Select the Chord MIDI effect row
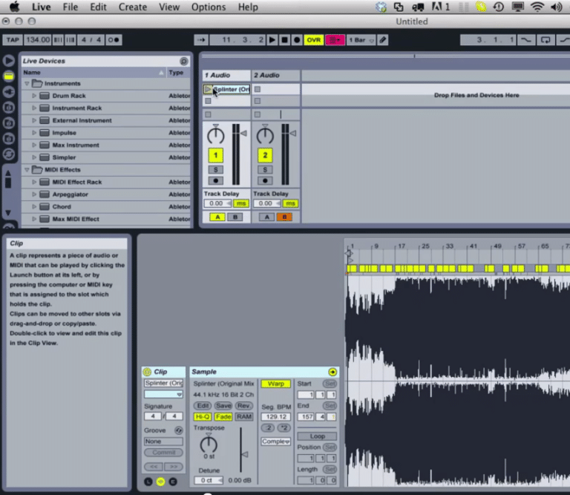The width and height of the screenshot is (570, 495). [x=106, y=206]
